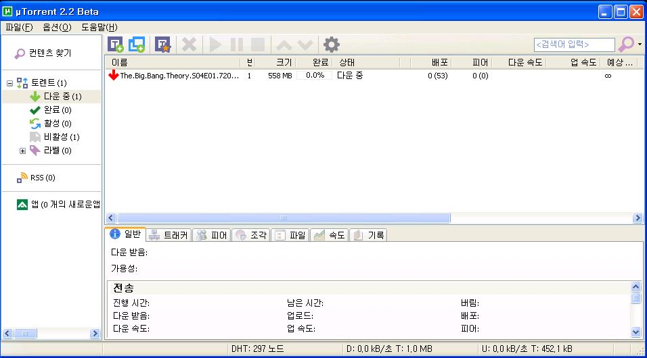
Task: Click sidebar scroll right arrow
Action: pos(95,333)
